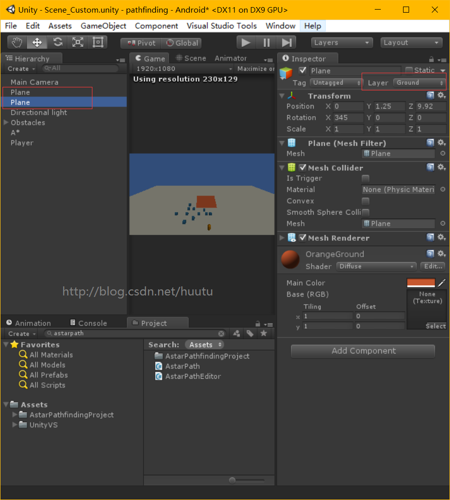
Task: Pick mesh for Mesh Filter
Action: pos(442,154)
